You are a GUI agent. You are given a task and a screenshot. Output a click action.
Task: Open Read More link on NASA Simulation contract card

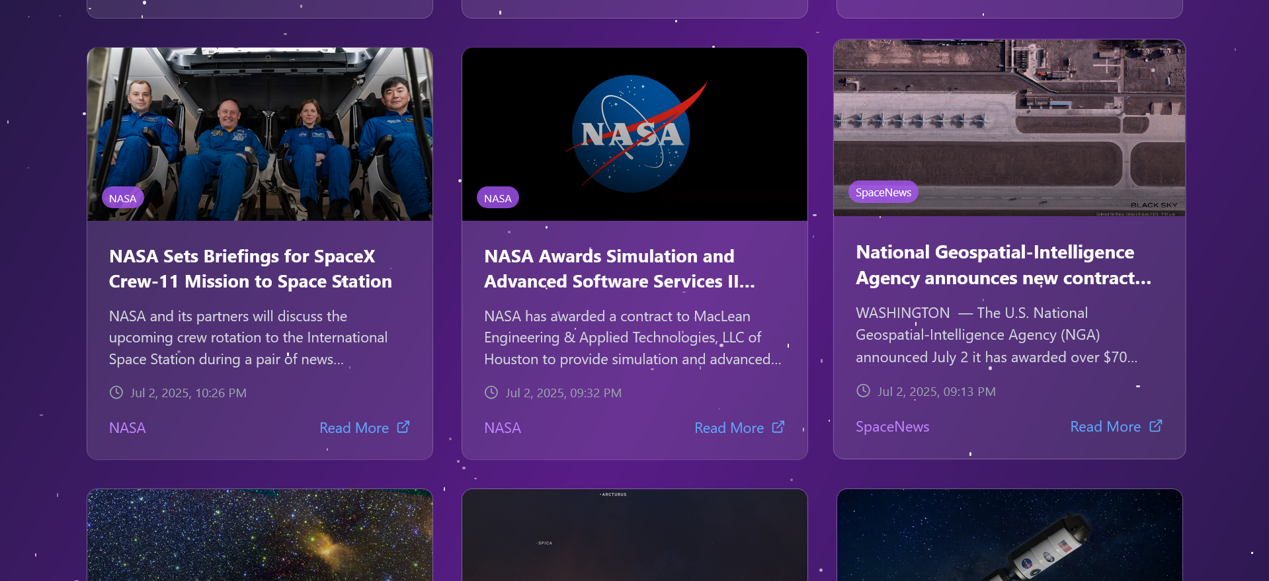739,428
